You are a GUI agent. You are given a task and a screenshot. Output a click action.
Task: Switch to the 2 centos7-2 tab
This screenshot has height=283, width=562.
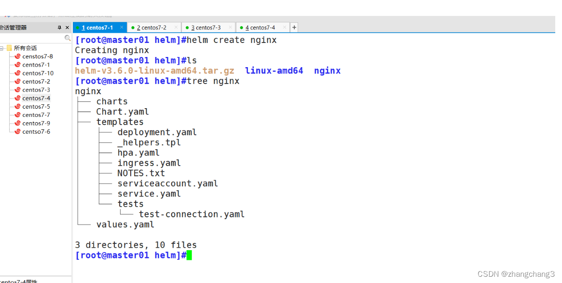tap(151, 28)
